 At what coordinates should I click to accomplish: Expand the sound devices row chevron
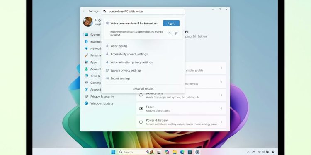221,82
